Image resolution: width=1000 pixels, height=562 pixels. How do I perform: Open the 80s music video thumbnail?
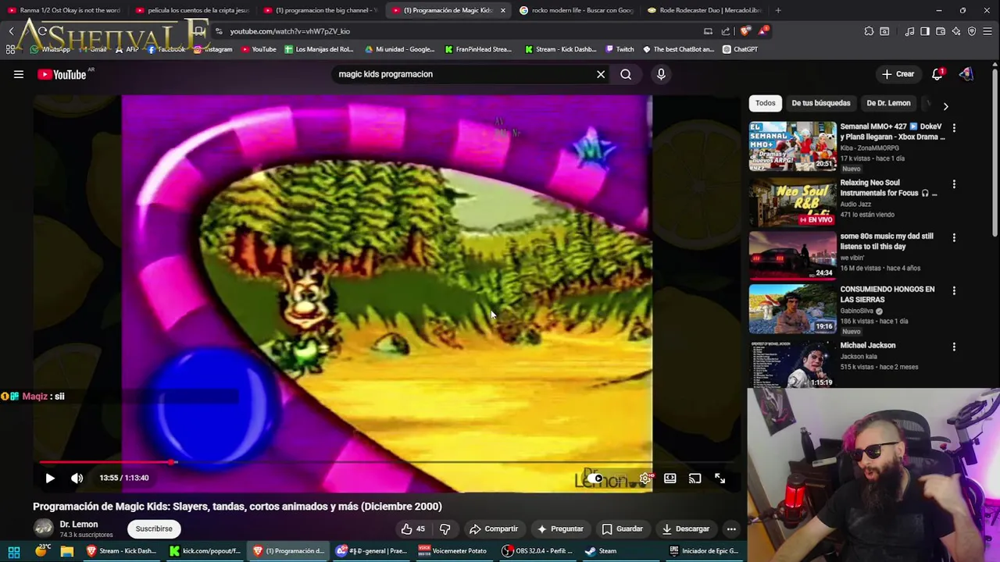792,255
